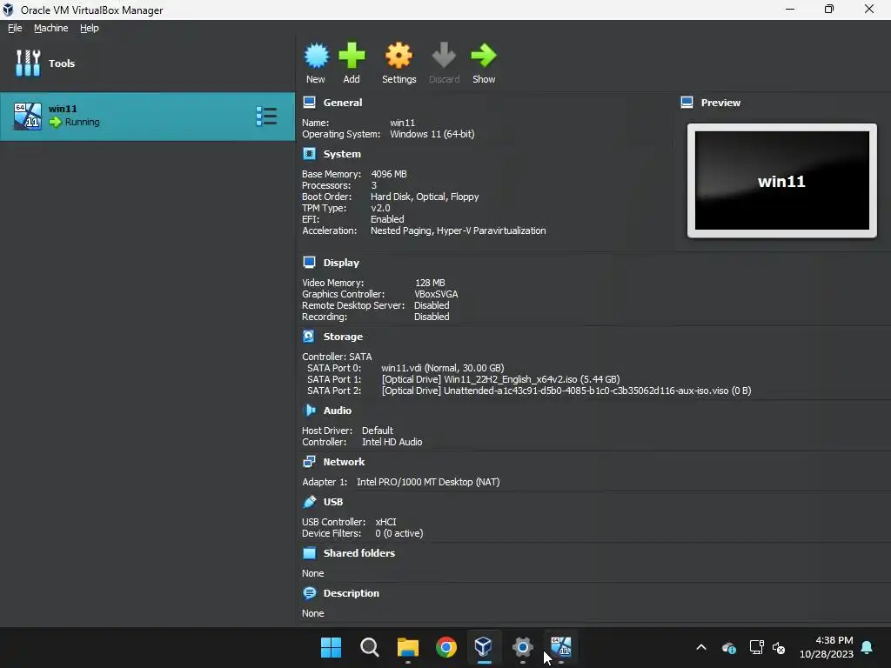This screenshot has height=668, width=891.
Task: Open the Storage section header link
Action: (x=343, y=337)
